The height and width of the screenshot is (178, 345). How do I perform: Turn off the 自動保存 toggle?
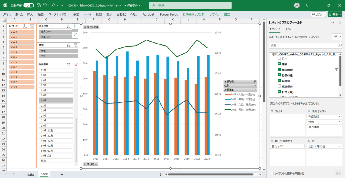(x=28, y=5)
